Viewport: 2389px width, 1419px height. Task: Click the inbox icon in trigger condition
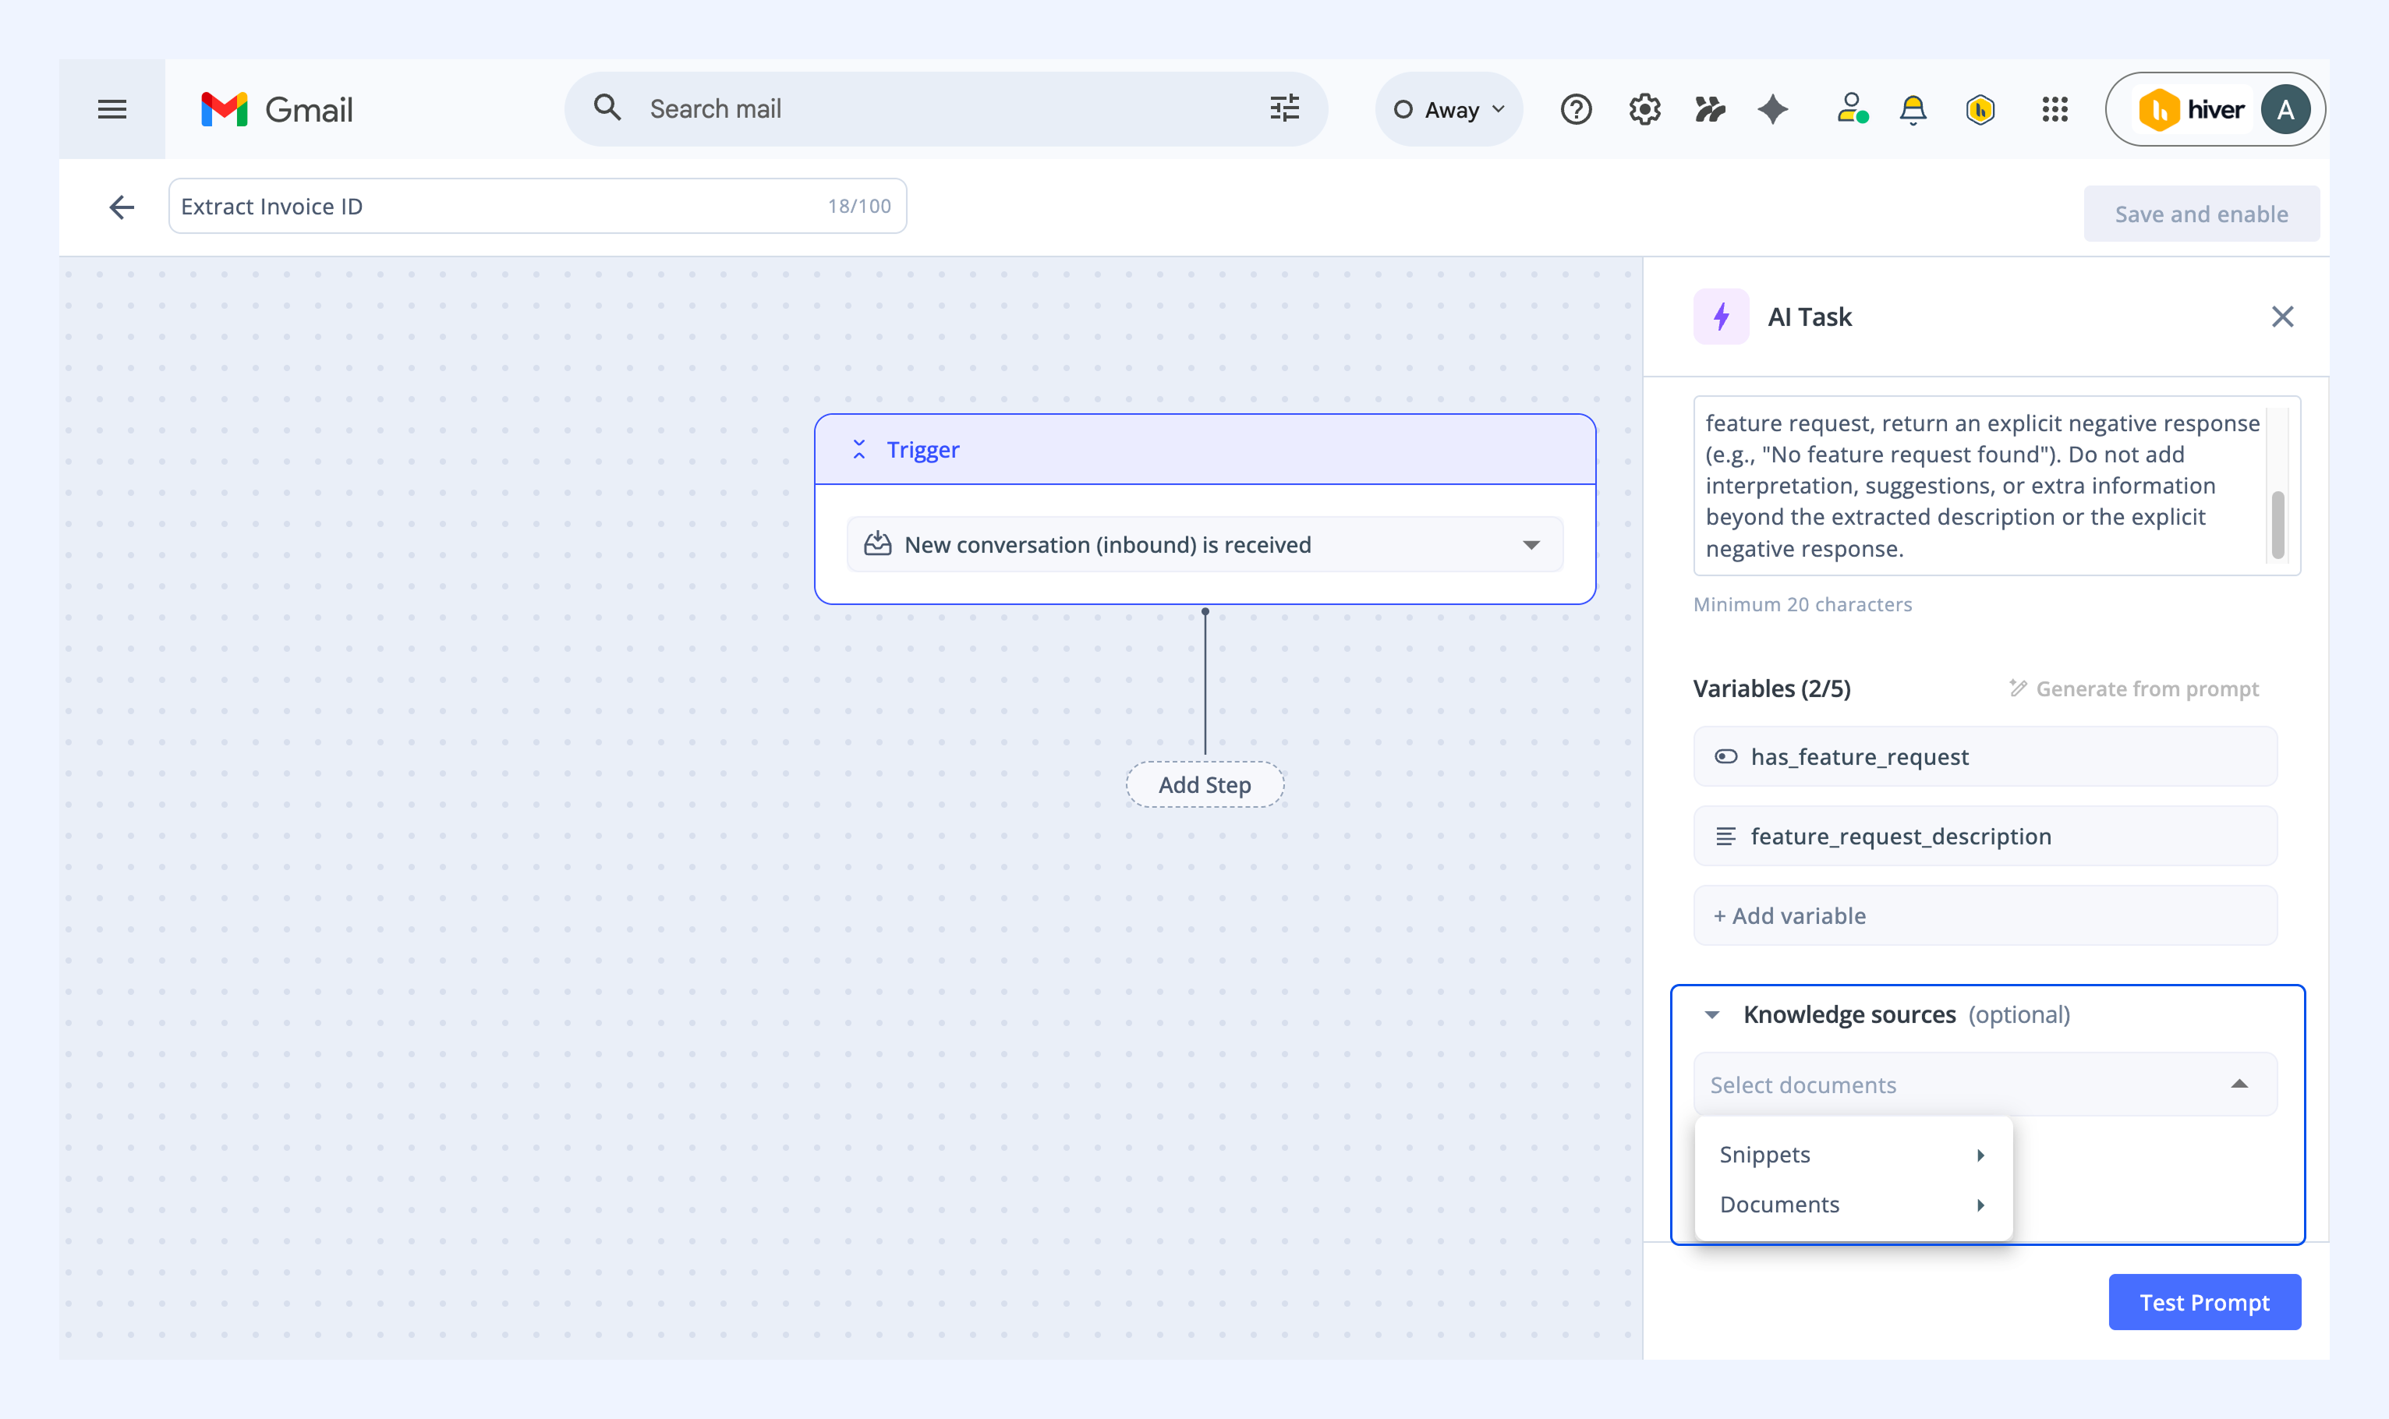876,544
